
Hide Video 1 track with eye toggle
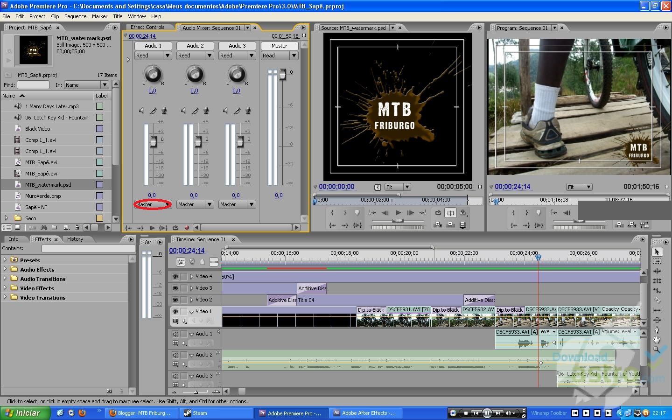pos(175,311)
